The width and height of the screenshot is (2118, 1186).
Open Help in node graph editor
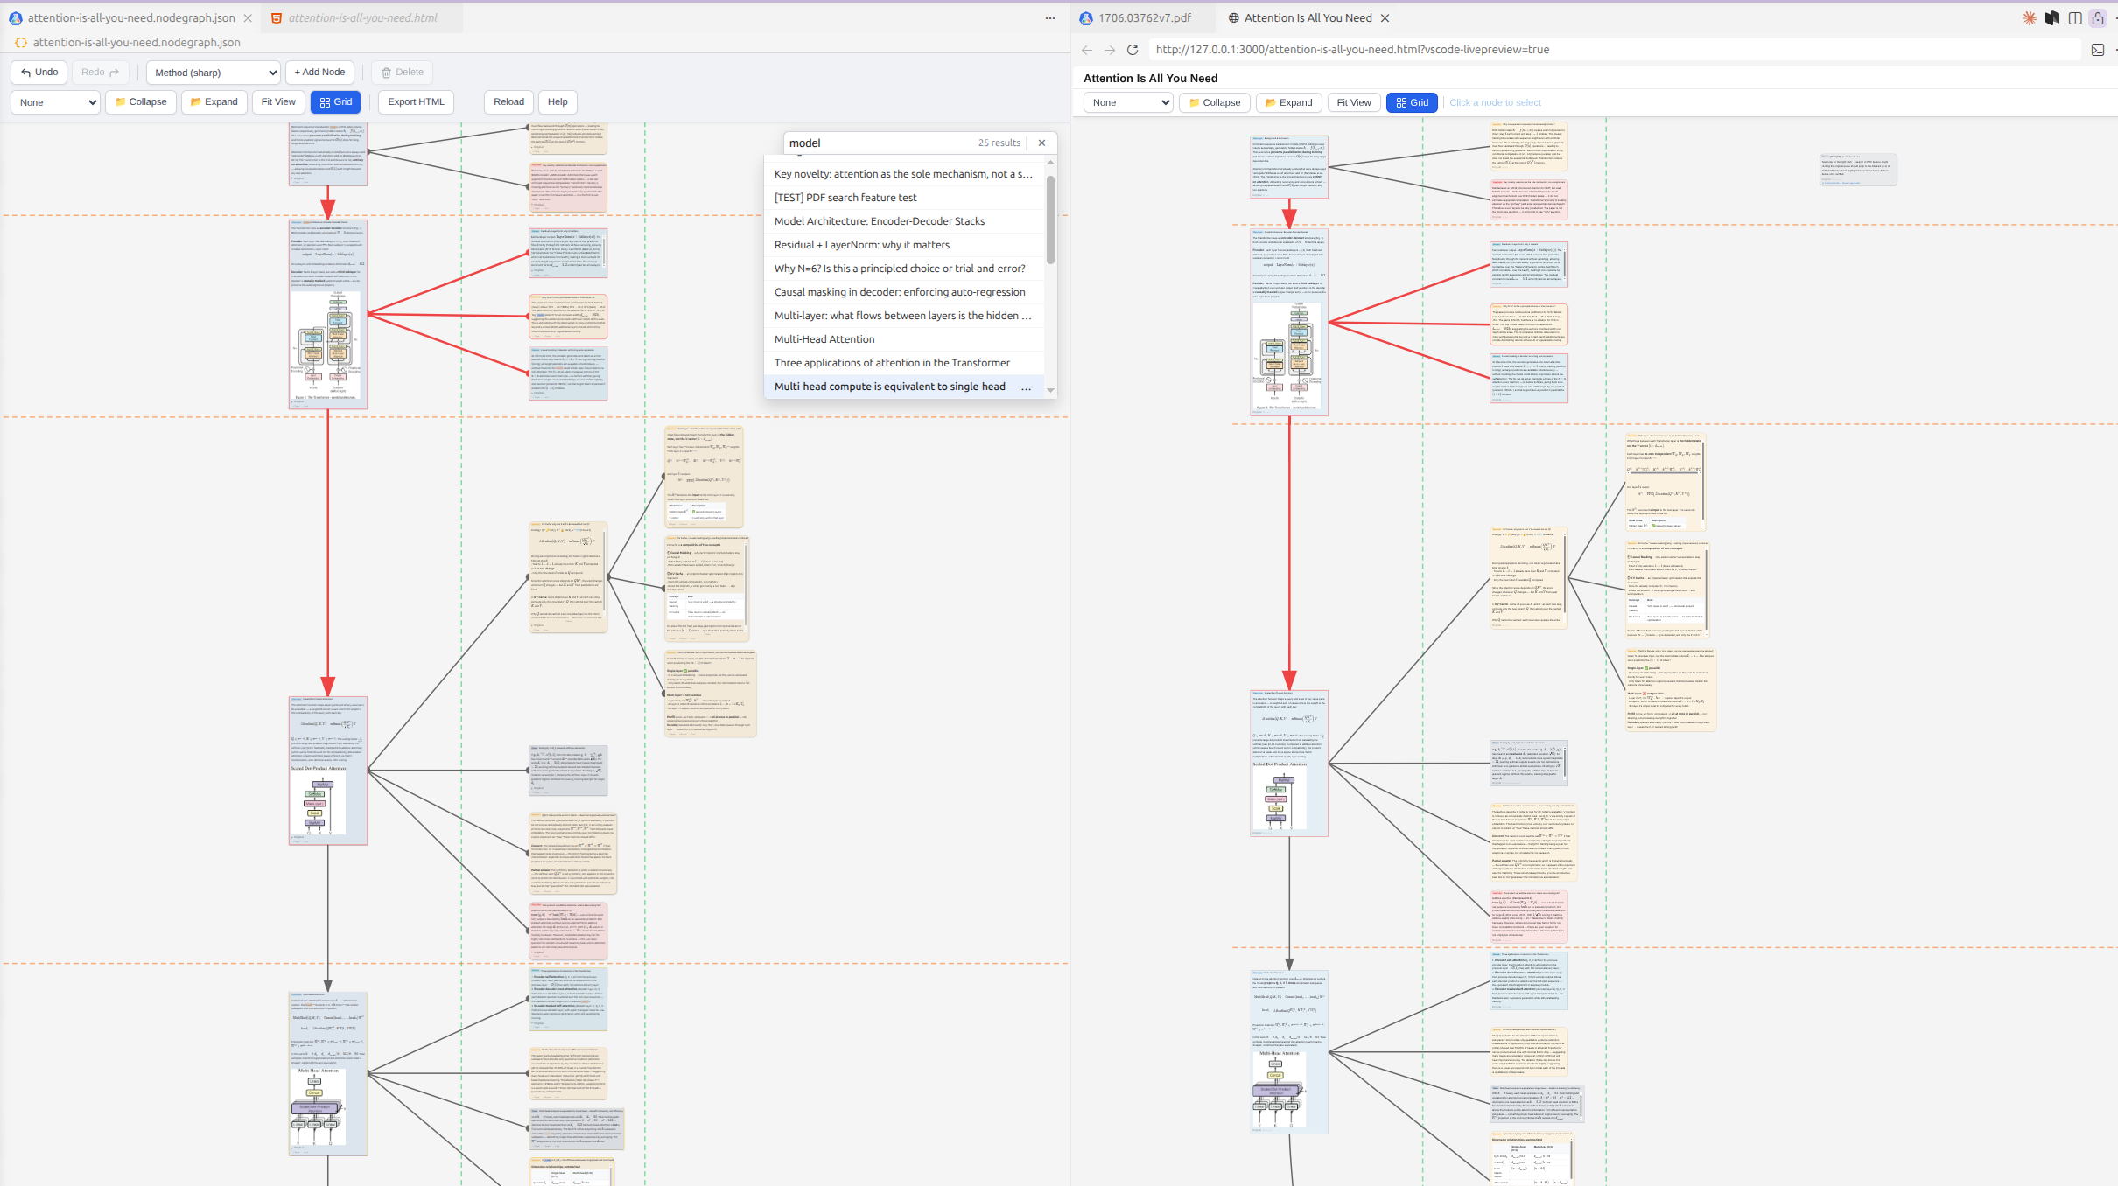(x=558, y=102)
